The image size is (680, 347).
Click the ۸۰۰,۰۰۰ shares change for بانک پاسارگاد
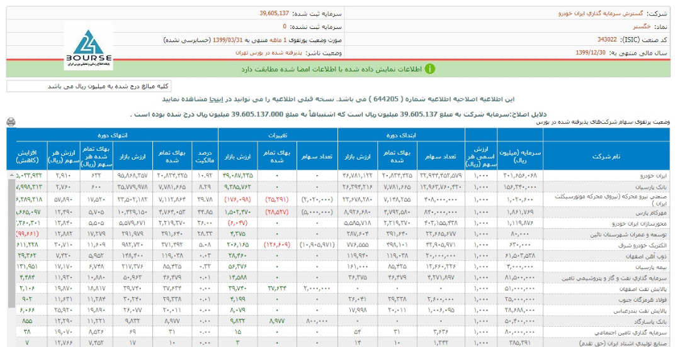pos(317,321)
